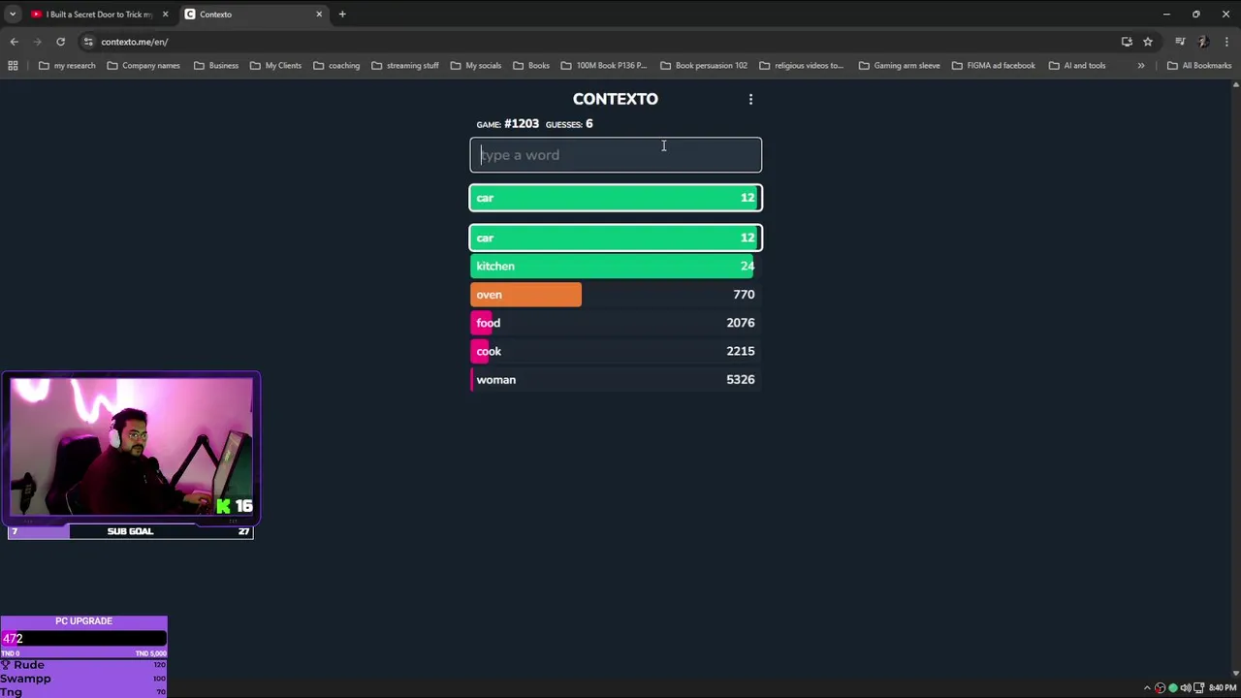Open the 'coaching' bookmark folder
1241x698 pixels.
[336, 66]
